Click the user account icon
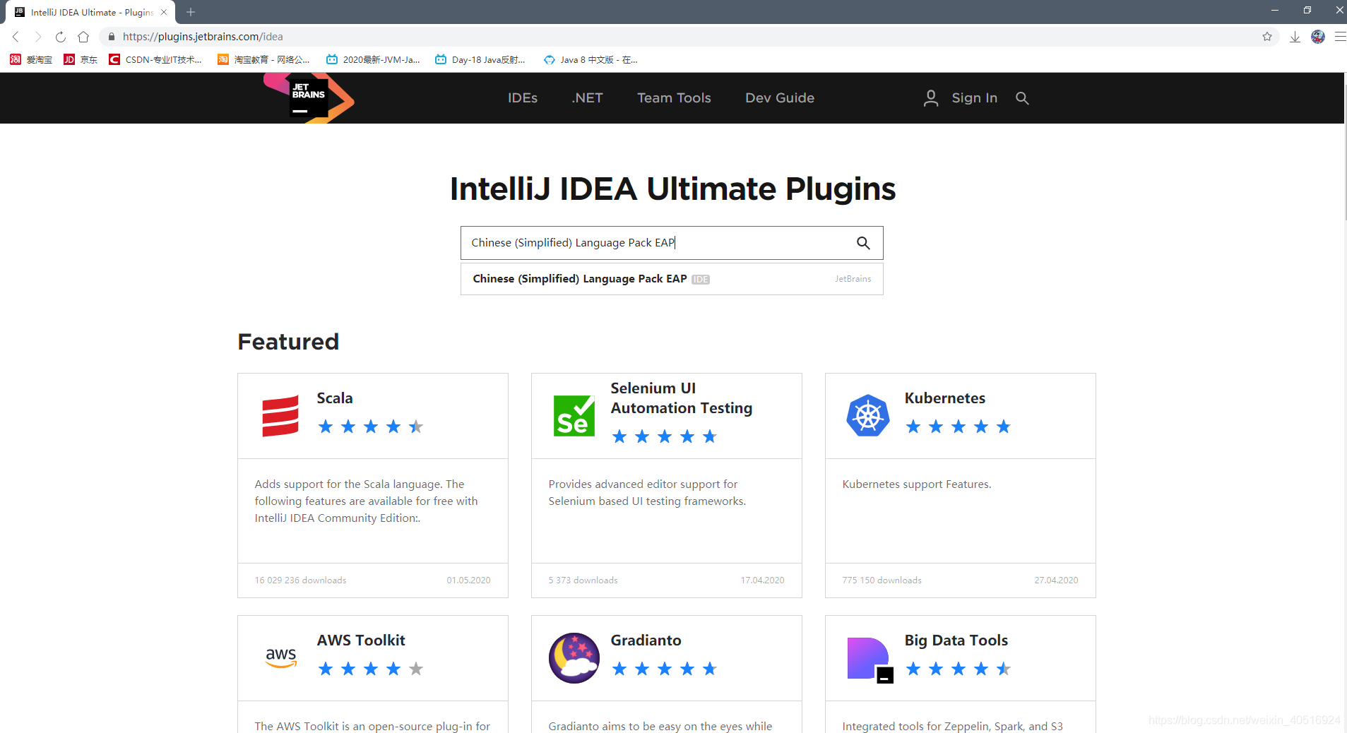Screen dimensions: 1347x733 pyautogui.click(x=931, y=98)
